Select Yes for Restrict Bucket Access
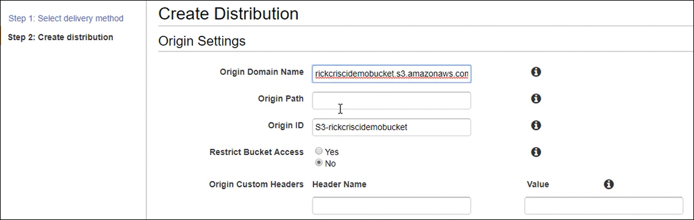The height and width of the screenshot is (220, 694). tap(318, 151)
